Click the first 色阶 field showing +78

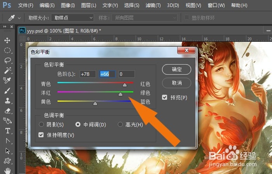88,74
